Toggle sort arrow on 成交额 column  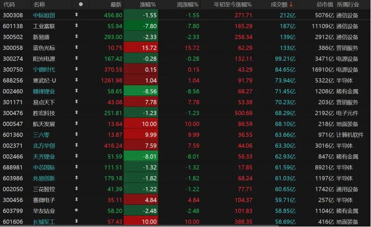[291, 4]
